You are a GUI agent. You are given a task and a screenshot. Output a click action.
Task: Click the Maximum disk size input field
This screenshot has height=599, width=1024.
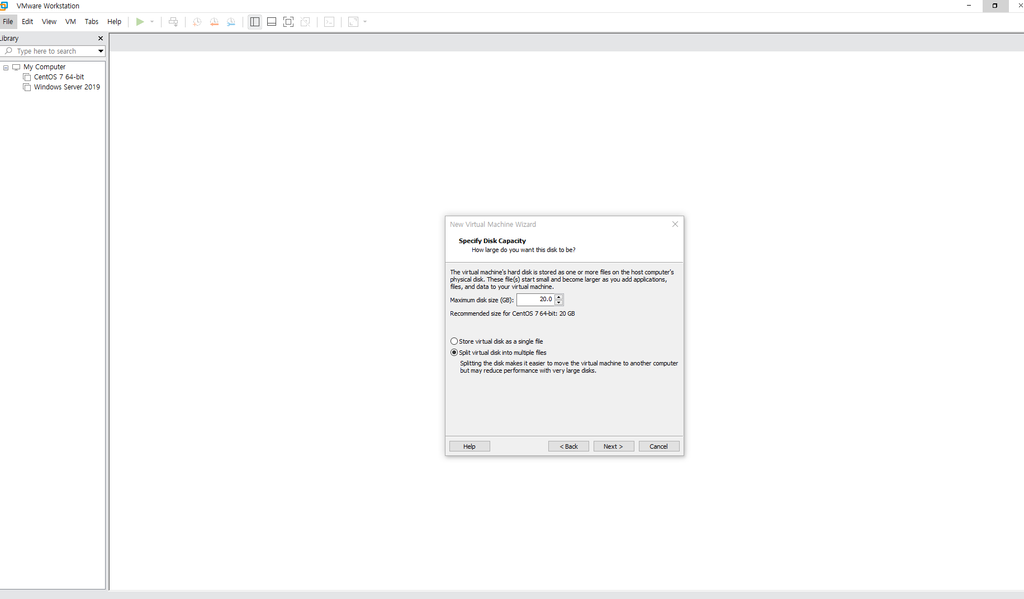coord(535,299)
